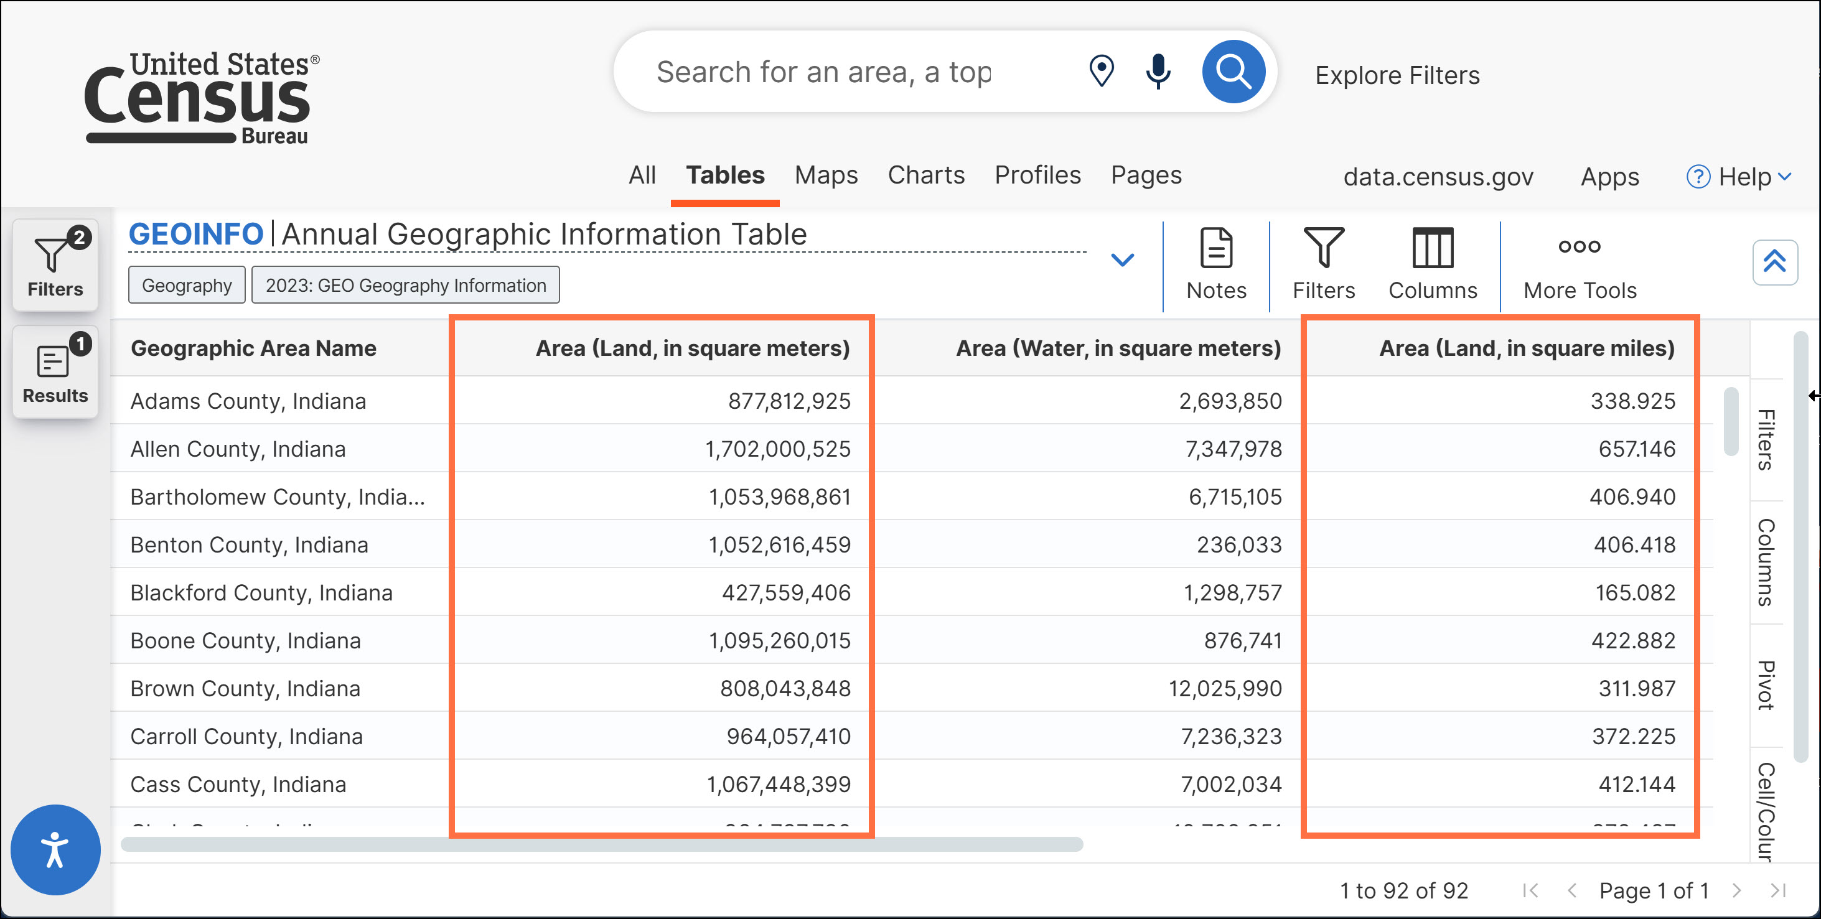Click the accessibility widget button
Screen dimensions: 1821x919
click(55, 849)
